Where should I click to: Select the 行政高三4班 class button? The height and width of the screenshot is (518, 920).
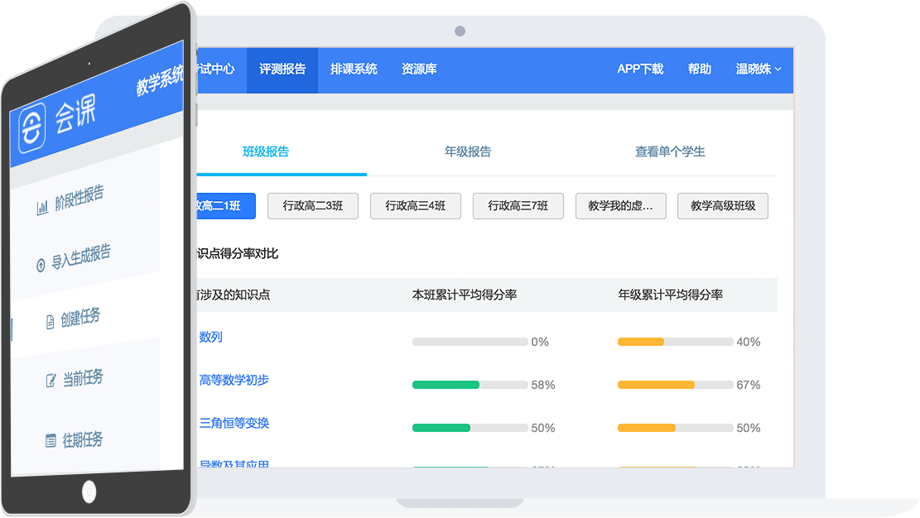(416, 206)
